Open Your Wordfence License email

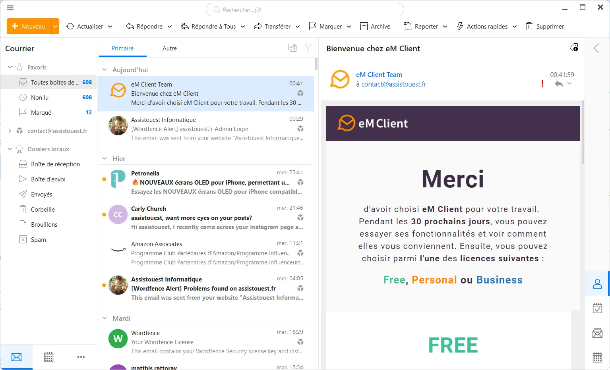click(x=206, y=342)
